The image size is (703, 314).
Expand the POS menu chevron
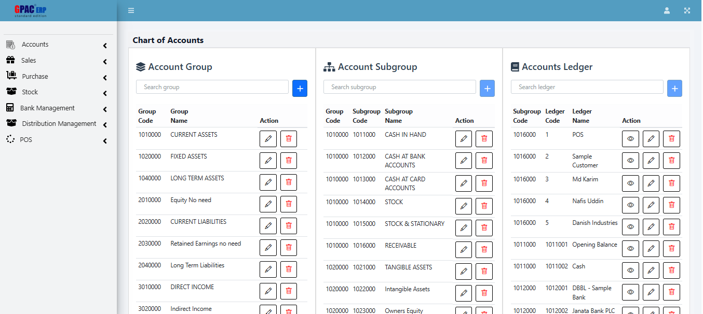[x=105, y=141]
